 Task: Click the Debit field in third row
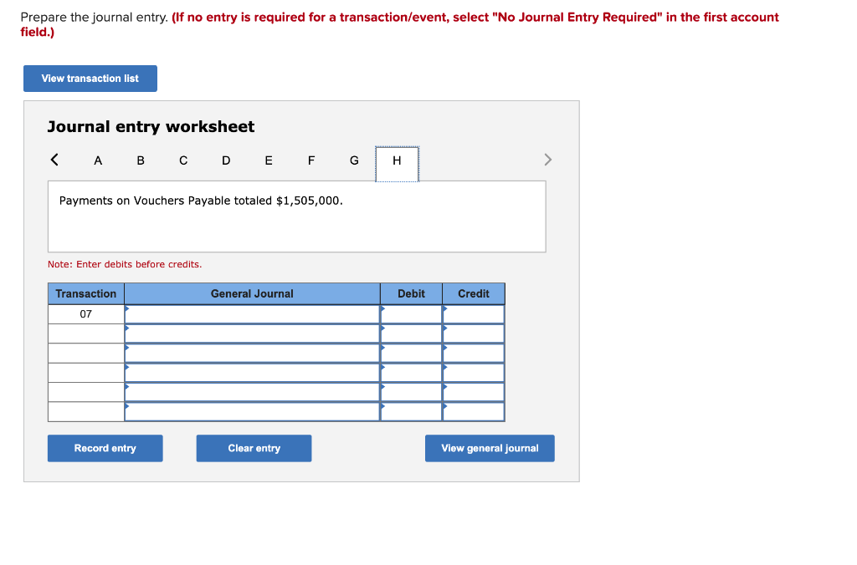click(411, 354)
